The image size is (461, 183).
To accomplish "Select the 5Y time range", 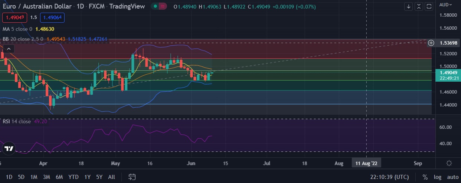I will tap(99, 177).
